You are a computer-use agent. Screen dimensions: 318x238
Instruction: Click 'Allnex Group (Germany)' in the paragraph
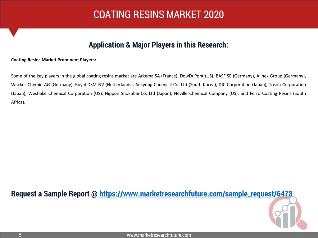(x=281, y=76)
